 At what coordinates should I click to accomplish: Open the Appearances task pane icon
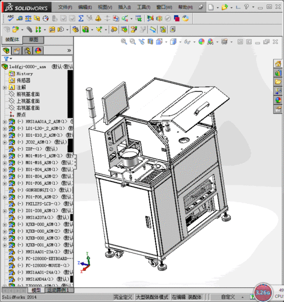(x=278, y=100)
